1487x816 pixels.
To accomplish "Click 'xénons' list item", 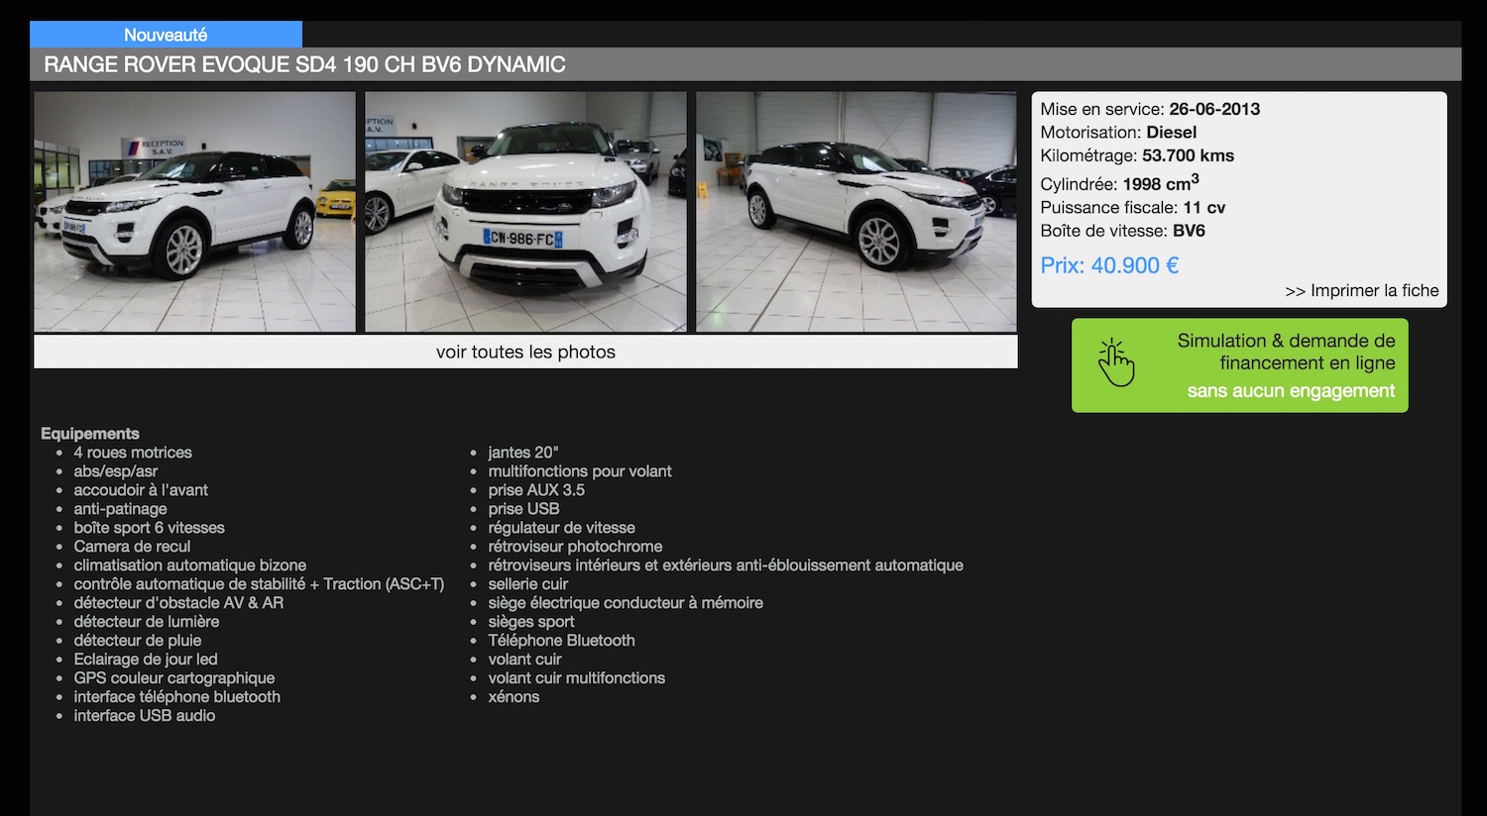I will click(514, 697).
